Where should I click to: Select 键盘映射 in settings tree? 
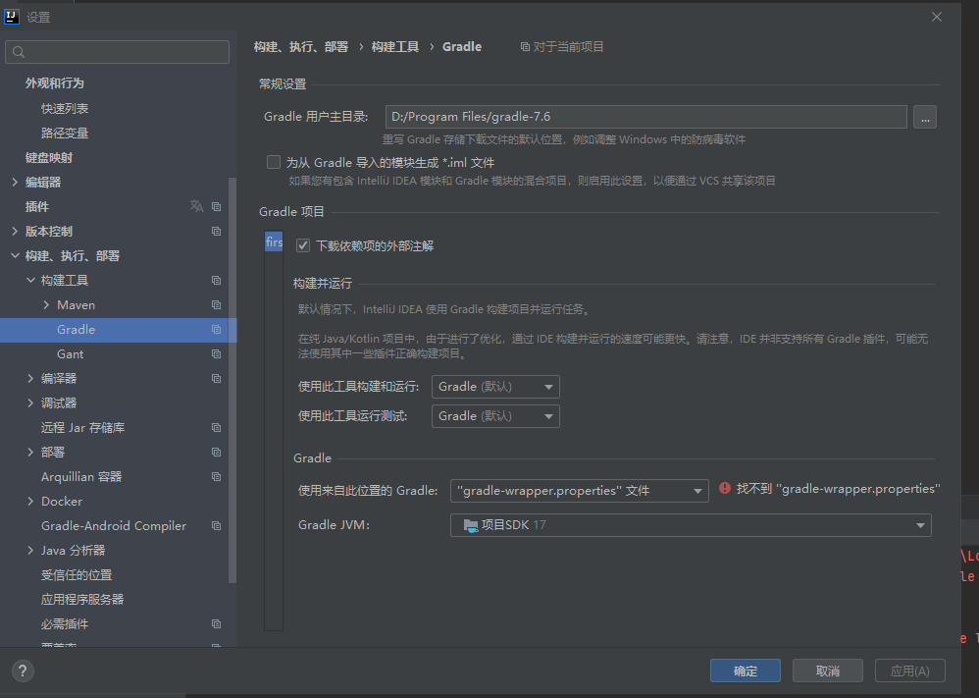click(49, 157)
